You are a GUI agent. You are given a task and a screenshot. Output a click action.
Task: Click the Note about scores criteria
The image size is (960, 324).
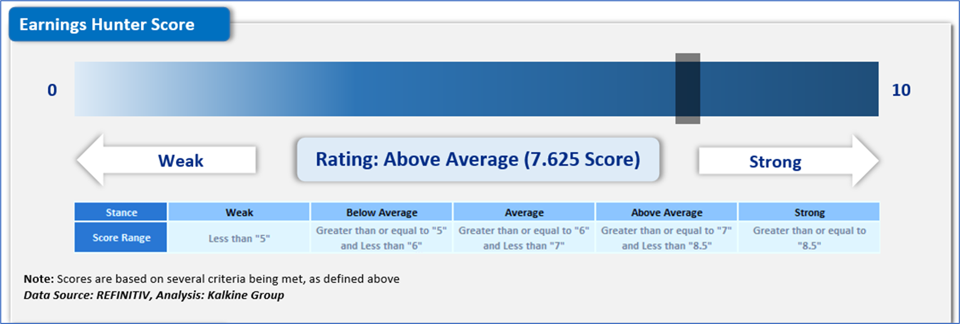tap(211, 279)
